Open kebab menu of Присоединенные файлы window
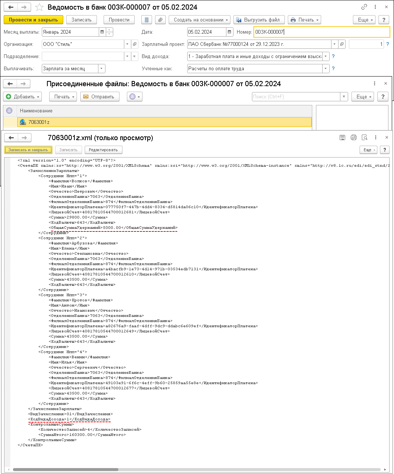 [374, 84]
